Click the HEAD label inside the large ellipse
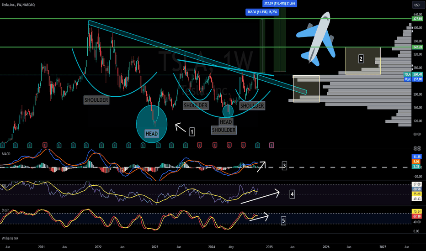 point(152,134)
